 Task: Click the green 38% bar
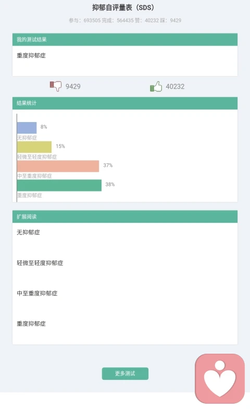(59, 185)
